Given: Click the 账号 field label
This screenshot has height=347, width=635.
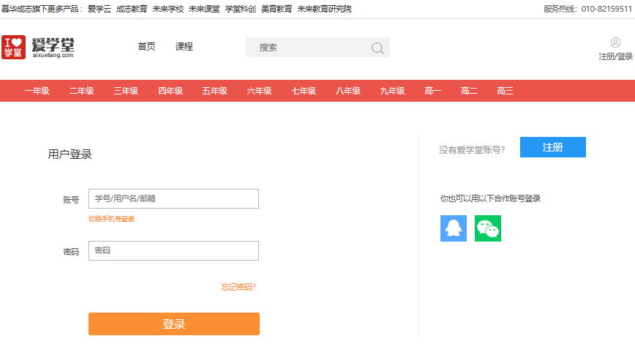Looking at the screenshot, I should click(71, 200).
